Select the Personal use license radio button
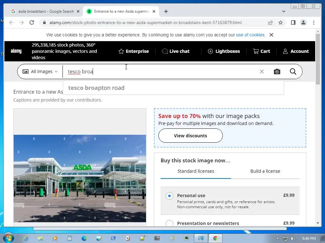Viewport: 325px width, 243px height. pos(169,196)
